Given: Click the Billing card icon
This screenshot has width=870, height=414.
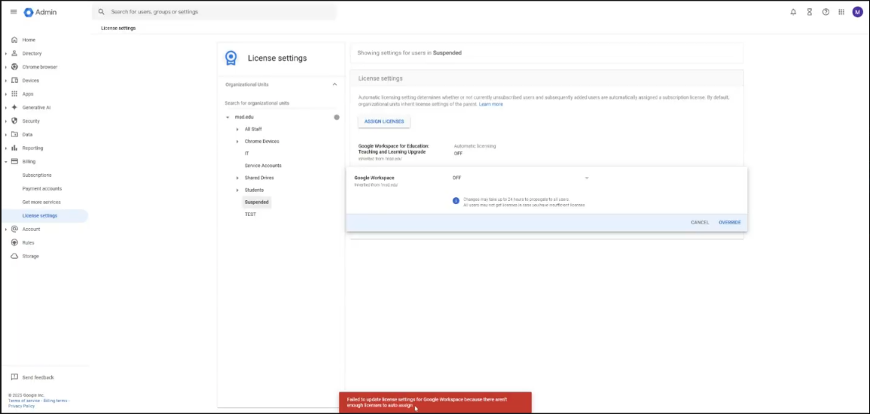Looking at the screenshot, I should (14, 161).
